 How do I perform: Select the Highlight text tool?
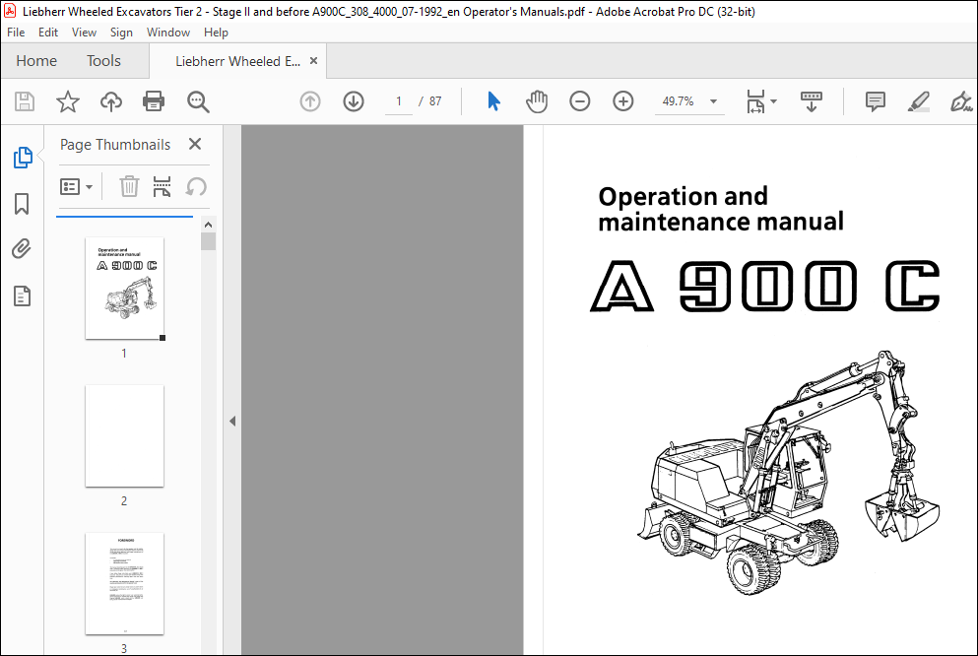pyautogui.click(x=919, y=101)
